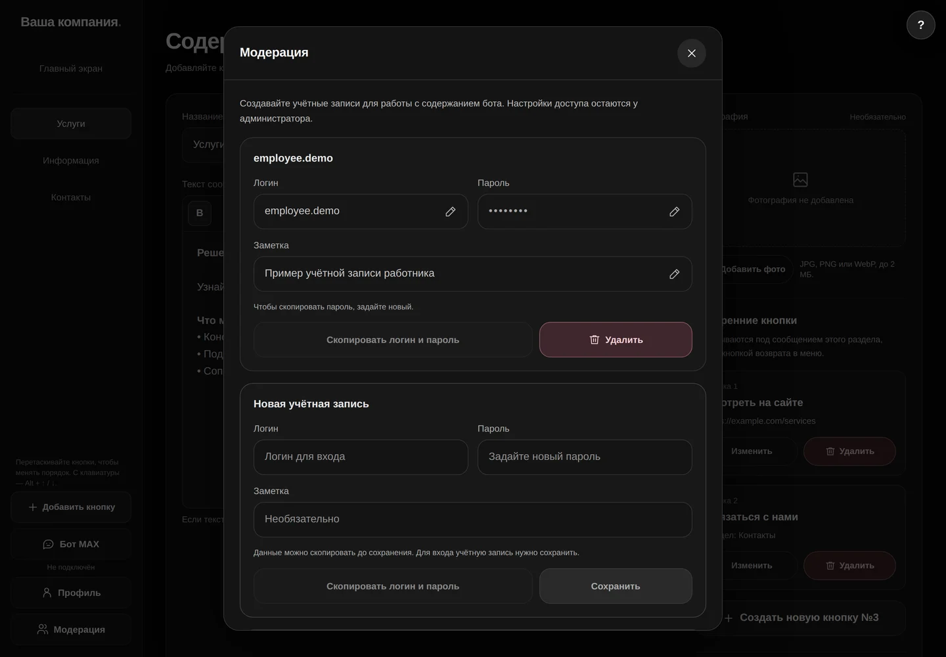Viewport: 946px width, 657px height.
Task: Click the 'Новая учётная запись' heading
Action: pyautogui.click(x=311, y=404)
